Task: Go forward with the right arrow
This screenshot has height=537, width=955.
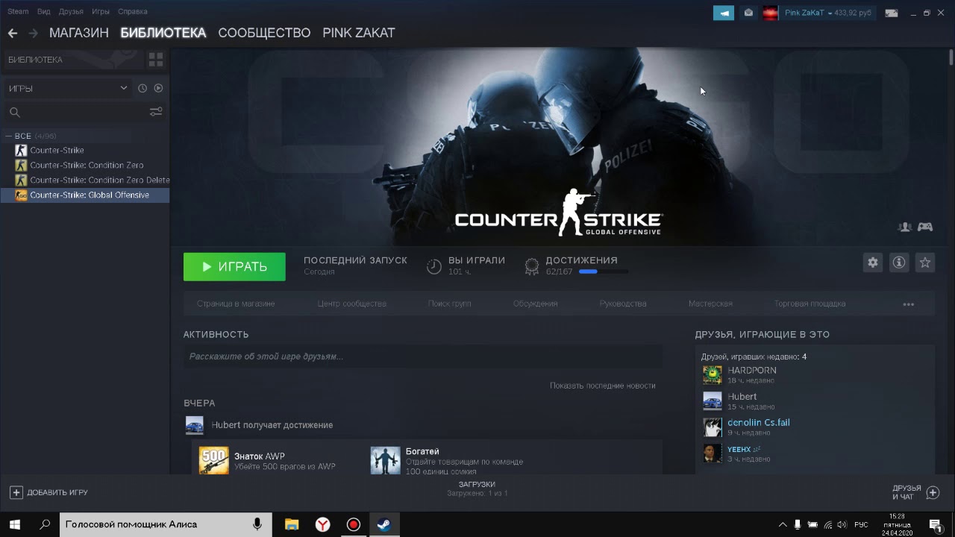Action: 33,33
